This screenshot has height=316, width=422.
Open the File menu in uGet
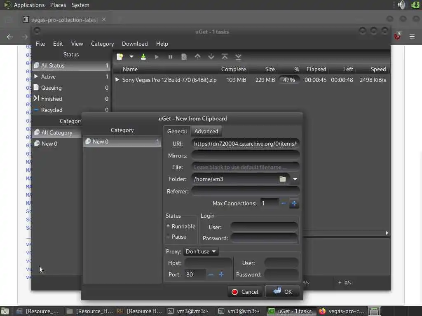[x=40, y=44]
